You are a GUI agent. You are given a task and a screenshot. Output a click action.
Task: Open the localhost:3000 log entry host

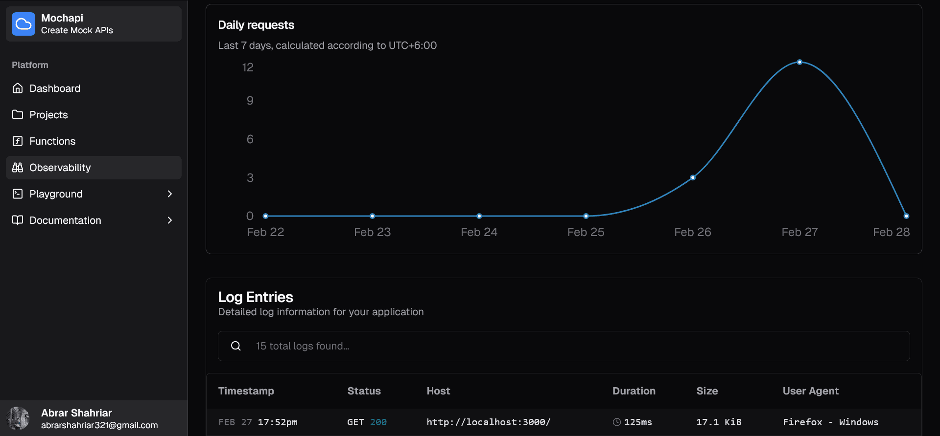pyautogui.click(x=488, y=422)
